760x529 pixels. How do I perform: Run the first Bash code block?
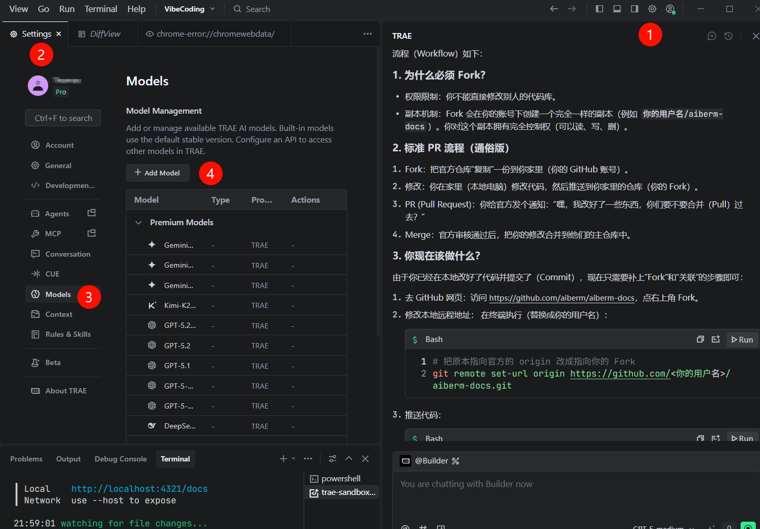pyautogui.click(x=742, y=339)
